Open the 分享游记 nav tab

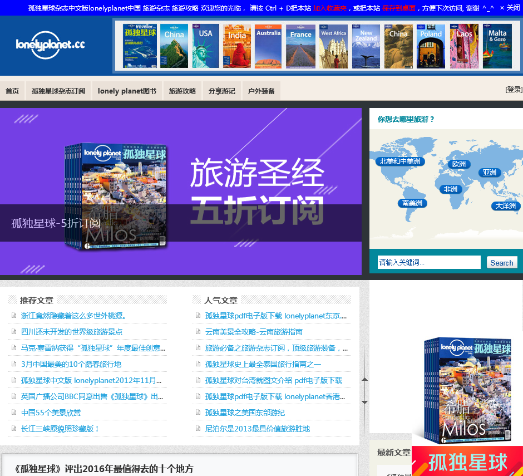tap(222, 91)
